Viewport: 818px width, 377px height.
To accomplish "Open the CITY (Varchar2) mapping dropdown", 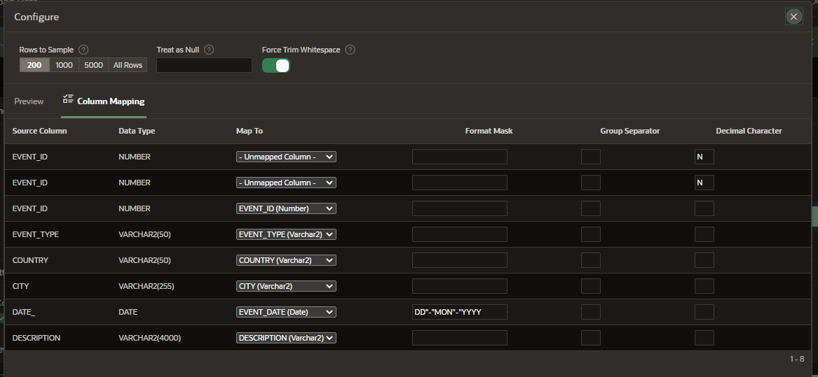I will pos(286,286).
